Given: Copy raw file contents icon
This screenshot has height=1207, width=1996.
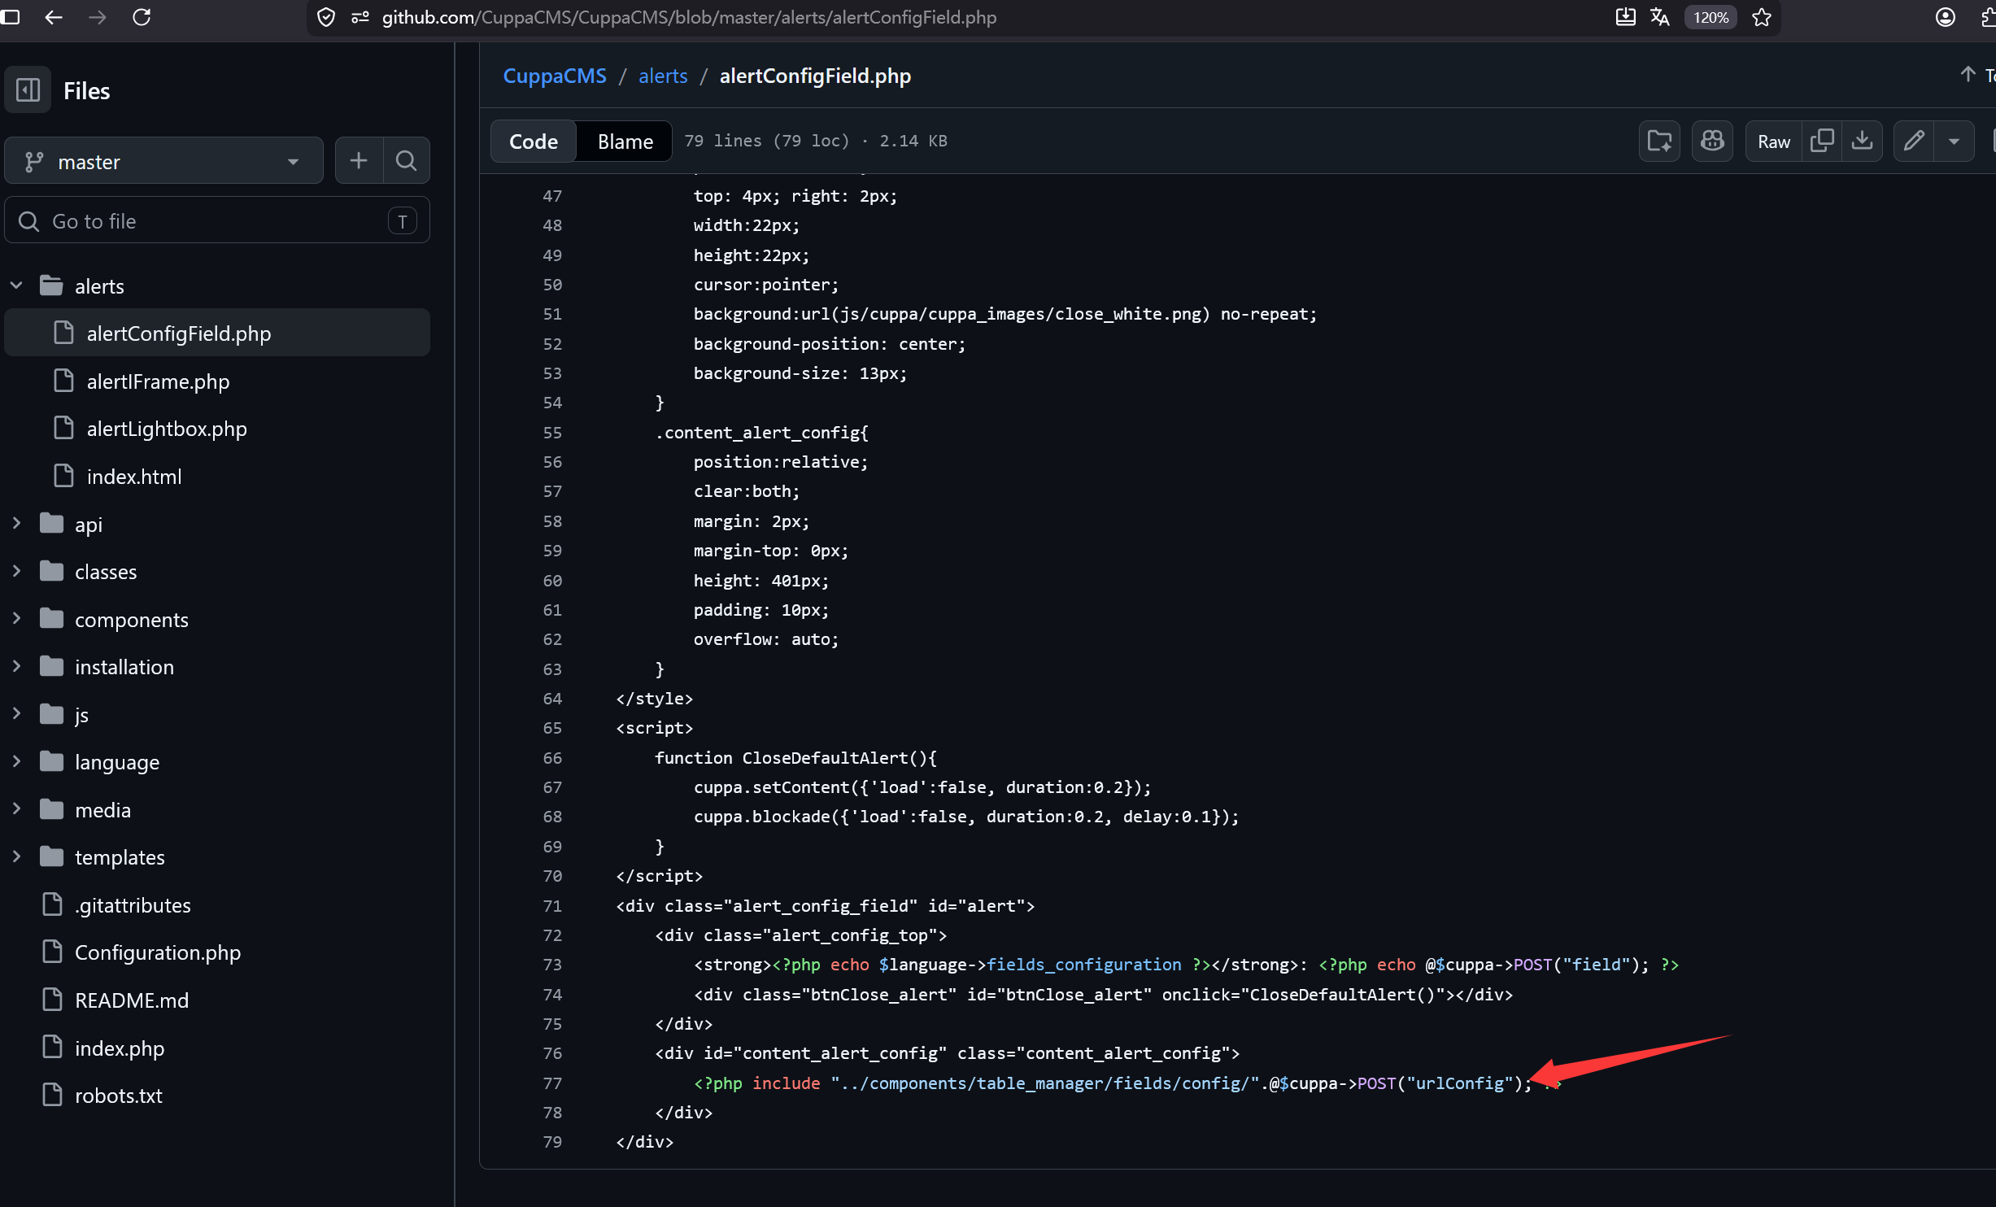Looking at the screenshot, I should tap(1822, 141).
